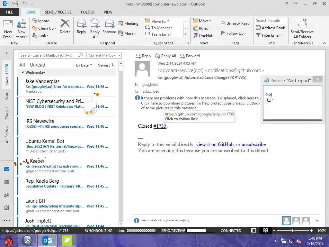This screenshot has height=247, width=329.
Task: Expand the folder pane chevron
Action: coord(7,53)
